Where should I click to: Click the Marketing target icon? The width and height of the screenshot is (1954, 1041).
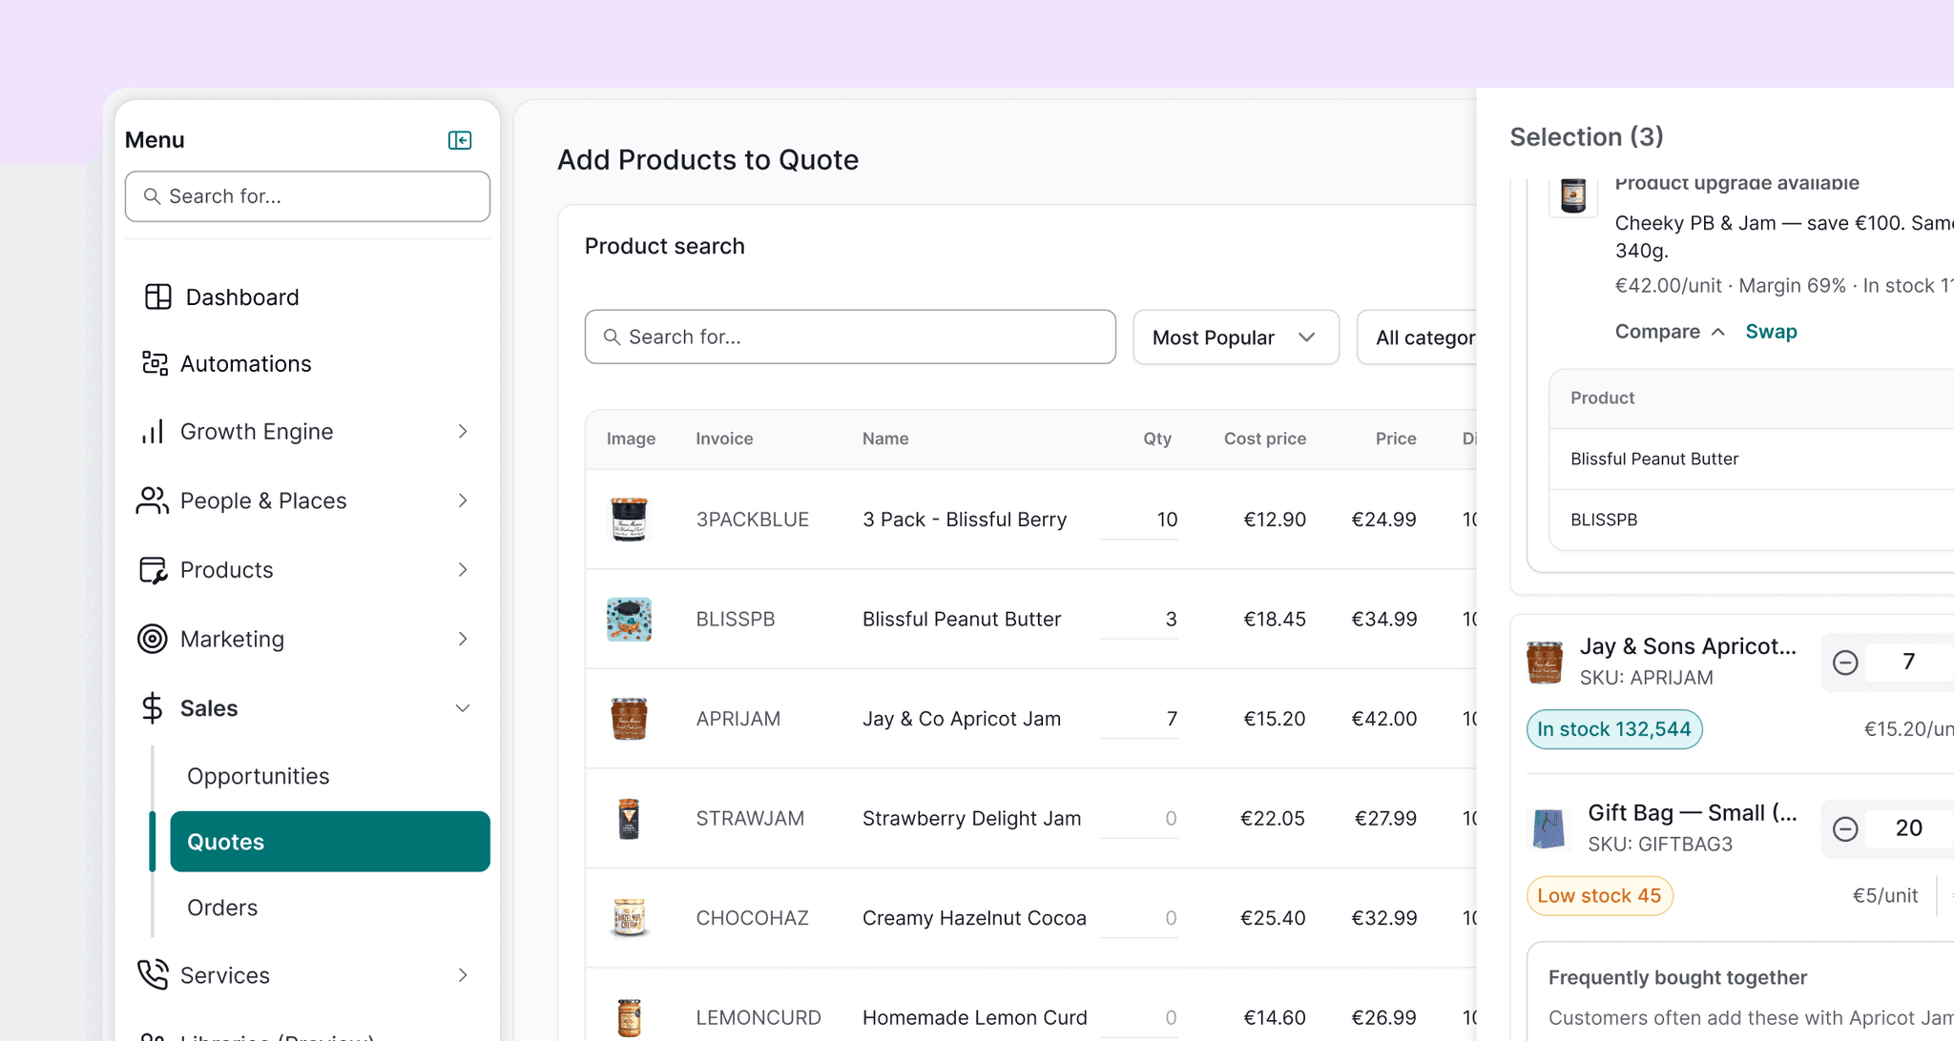click(153, 639)
